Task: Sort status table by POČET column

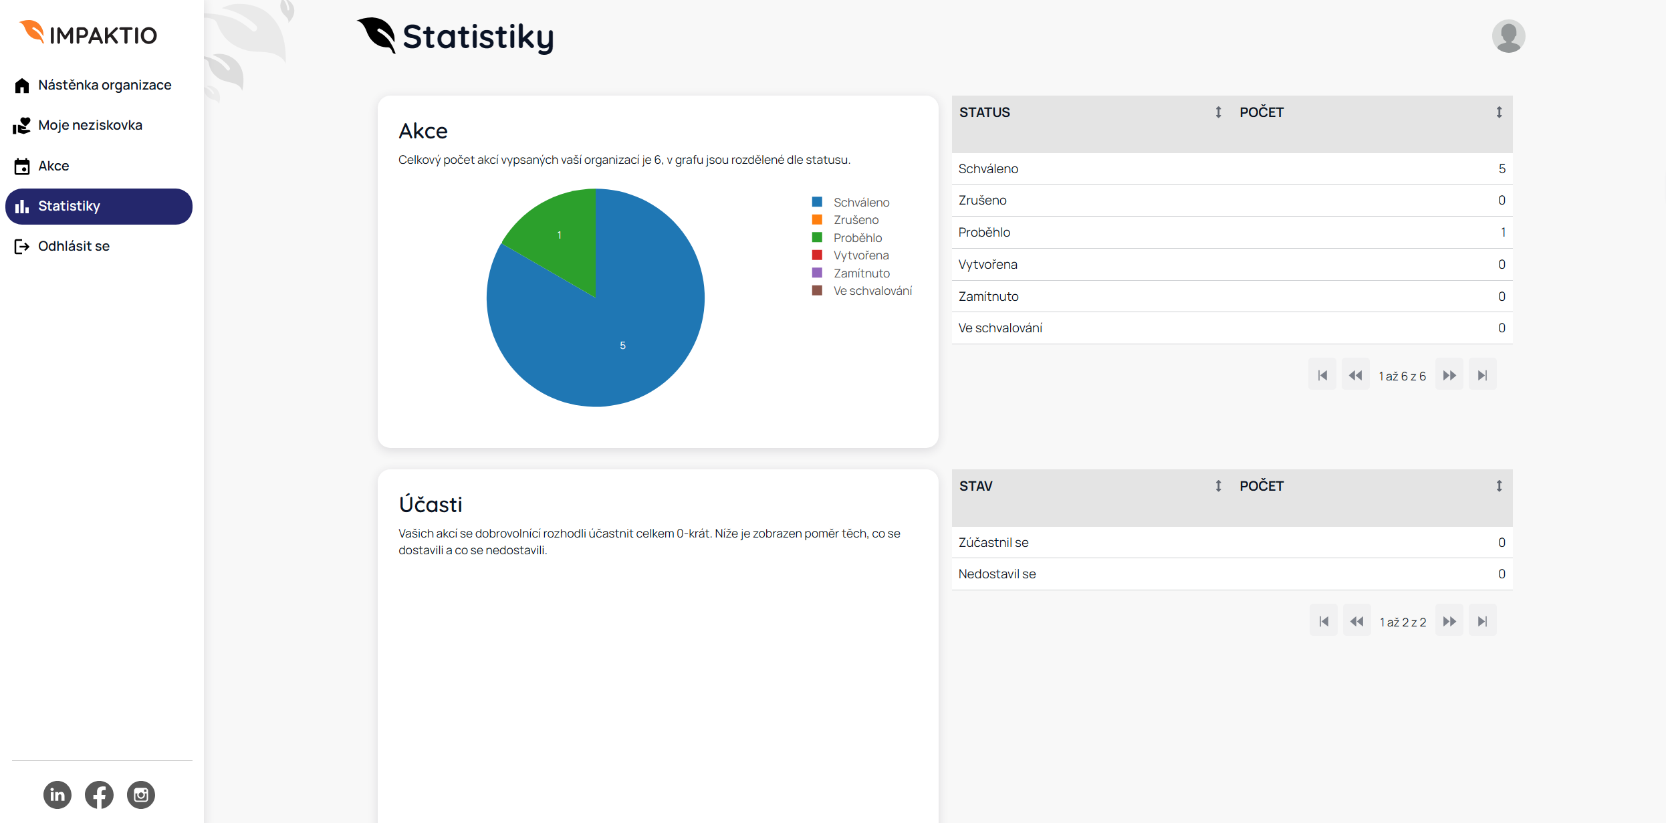Action: pyautogui.click(x=1499, y=112)
